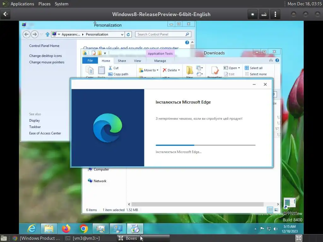
Task: Click New folder quick access icon
Action: (x=100, y=53)
